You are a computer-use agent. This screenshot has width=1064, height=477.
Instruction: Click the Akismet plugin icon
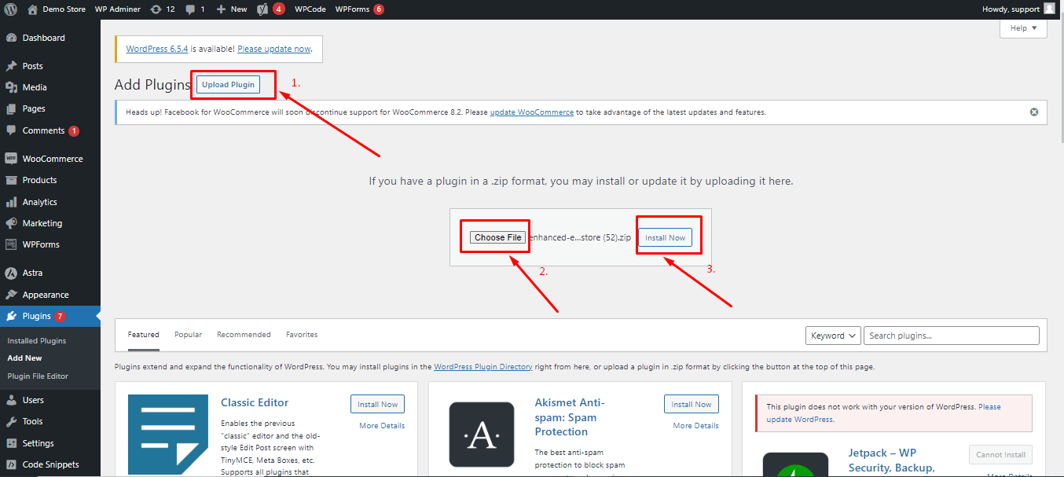[482, 435]
